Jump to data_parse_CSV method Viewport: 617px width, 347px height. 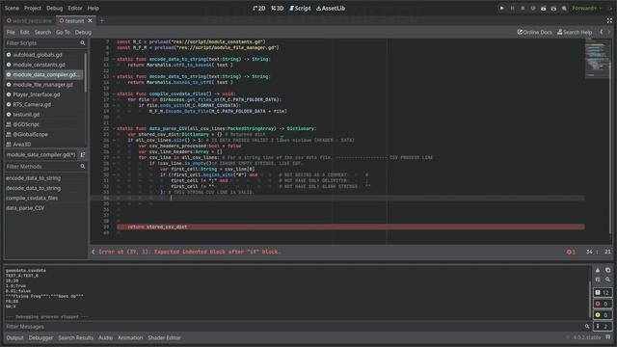coord(25,208)
